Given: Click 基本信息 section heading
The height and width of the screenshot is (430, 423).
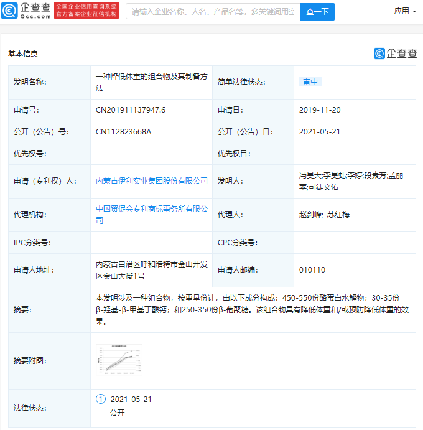Looking at the screenshot, I should [x=23, y=54].
